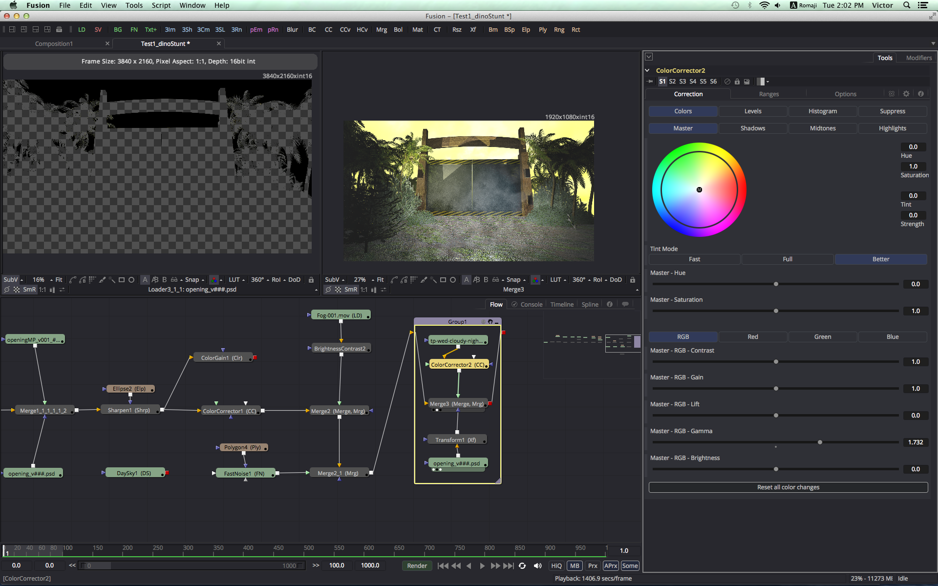Click the Master RGB Gamma value field 1.732
The height and width of the screenshot is (586, 938).
(915, 442)
